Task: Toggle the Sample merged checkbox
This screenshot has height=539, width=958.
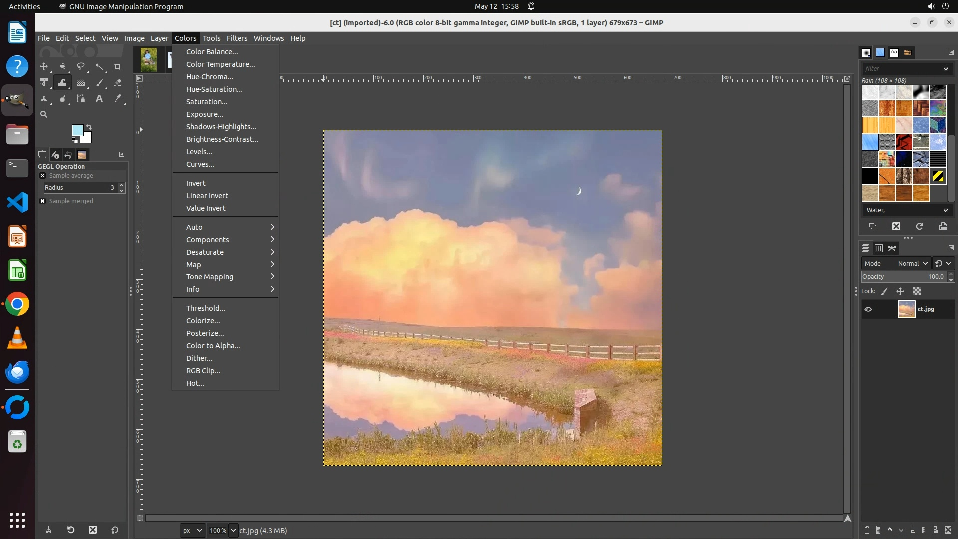Action: tap(43, 201)
